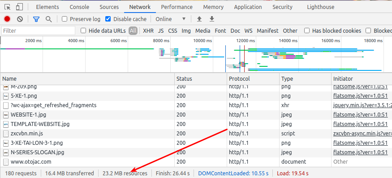Switch to Security tab
Viewport: 392px width, 178px height.
[283, 7]
